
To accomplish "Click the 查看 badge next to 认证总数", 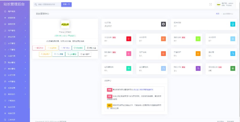I will [x=114, y=37].
